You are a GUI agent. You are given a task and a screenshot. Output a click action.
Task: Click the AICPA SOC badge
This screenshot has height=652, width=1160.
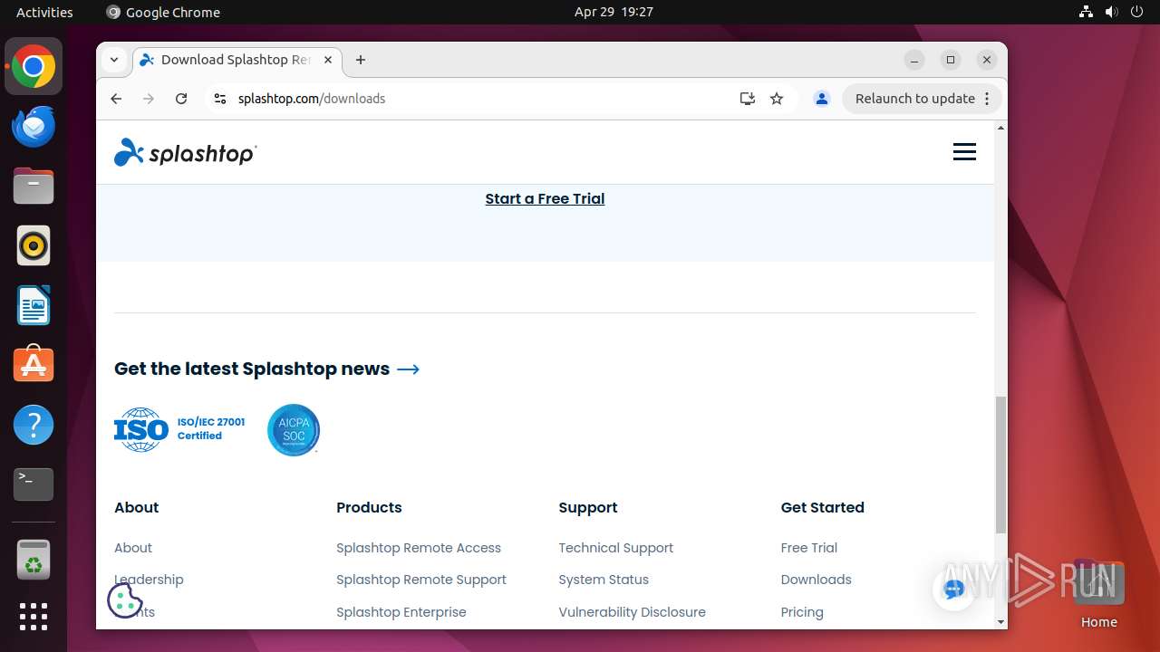click(294, 430)
